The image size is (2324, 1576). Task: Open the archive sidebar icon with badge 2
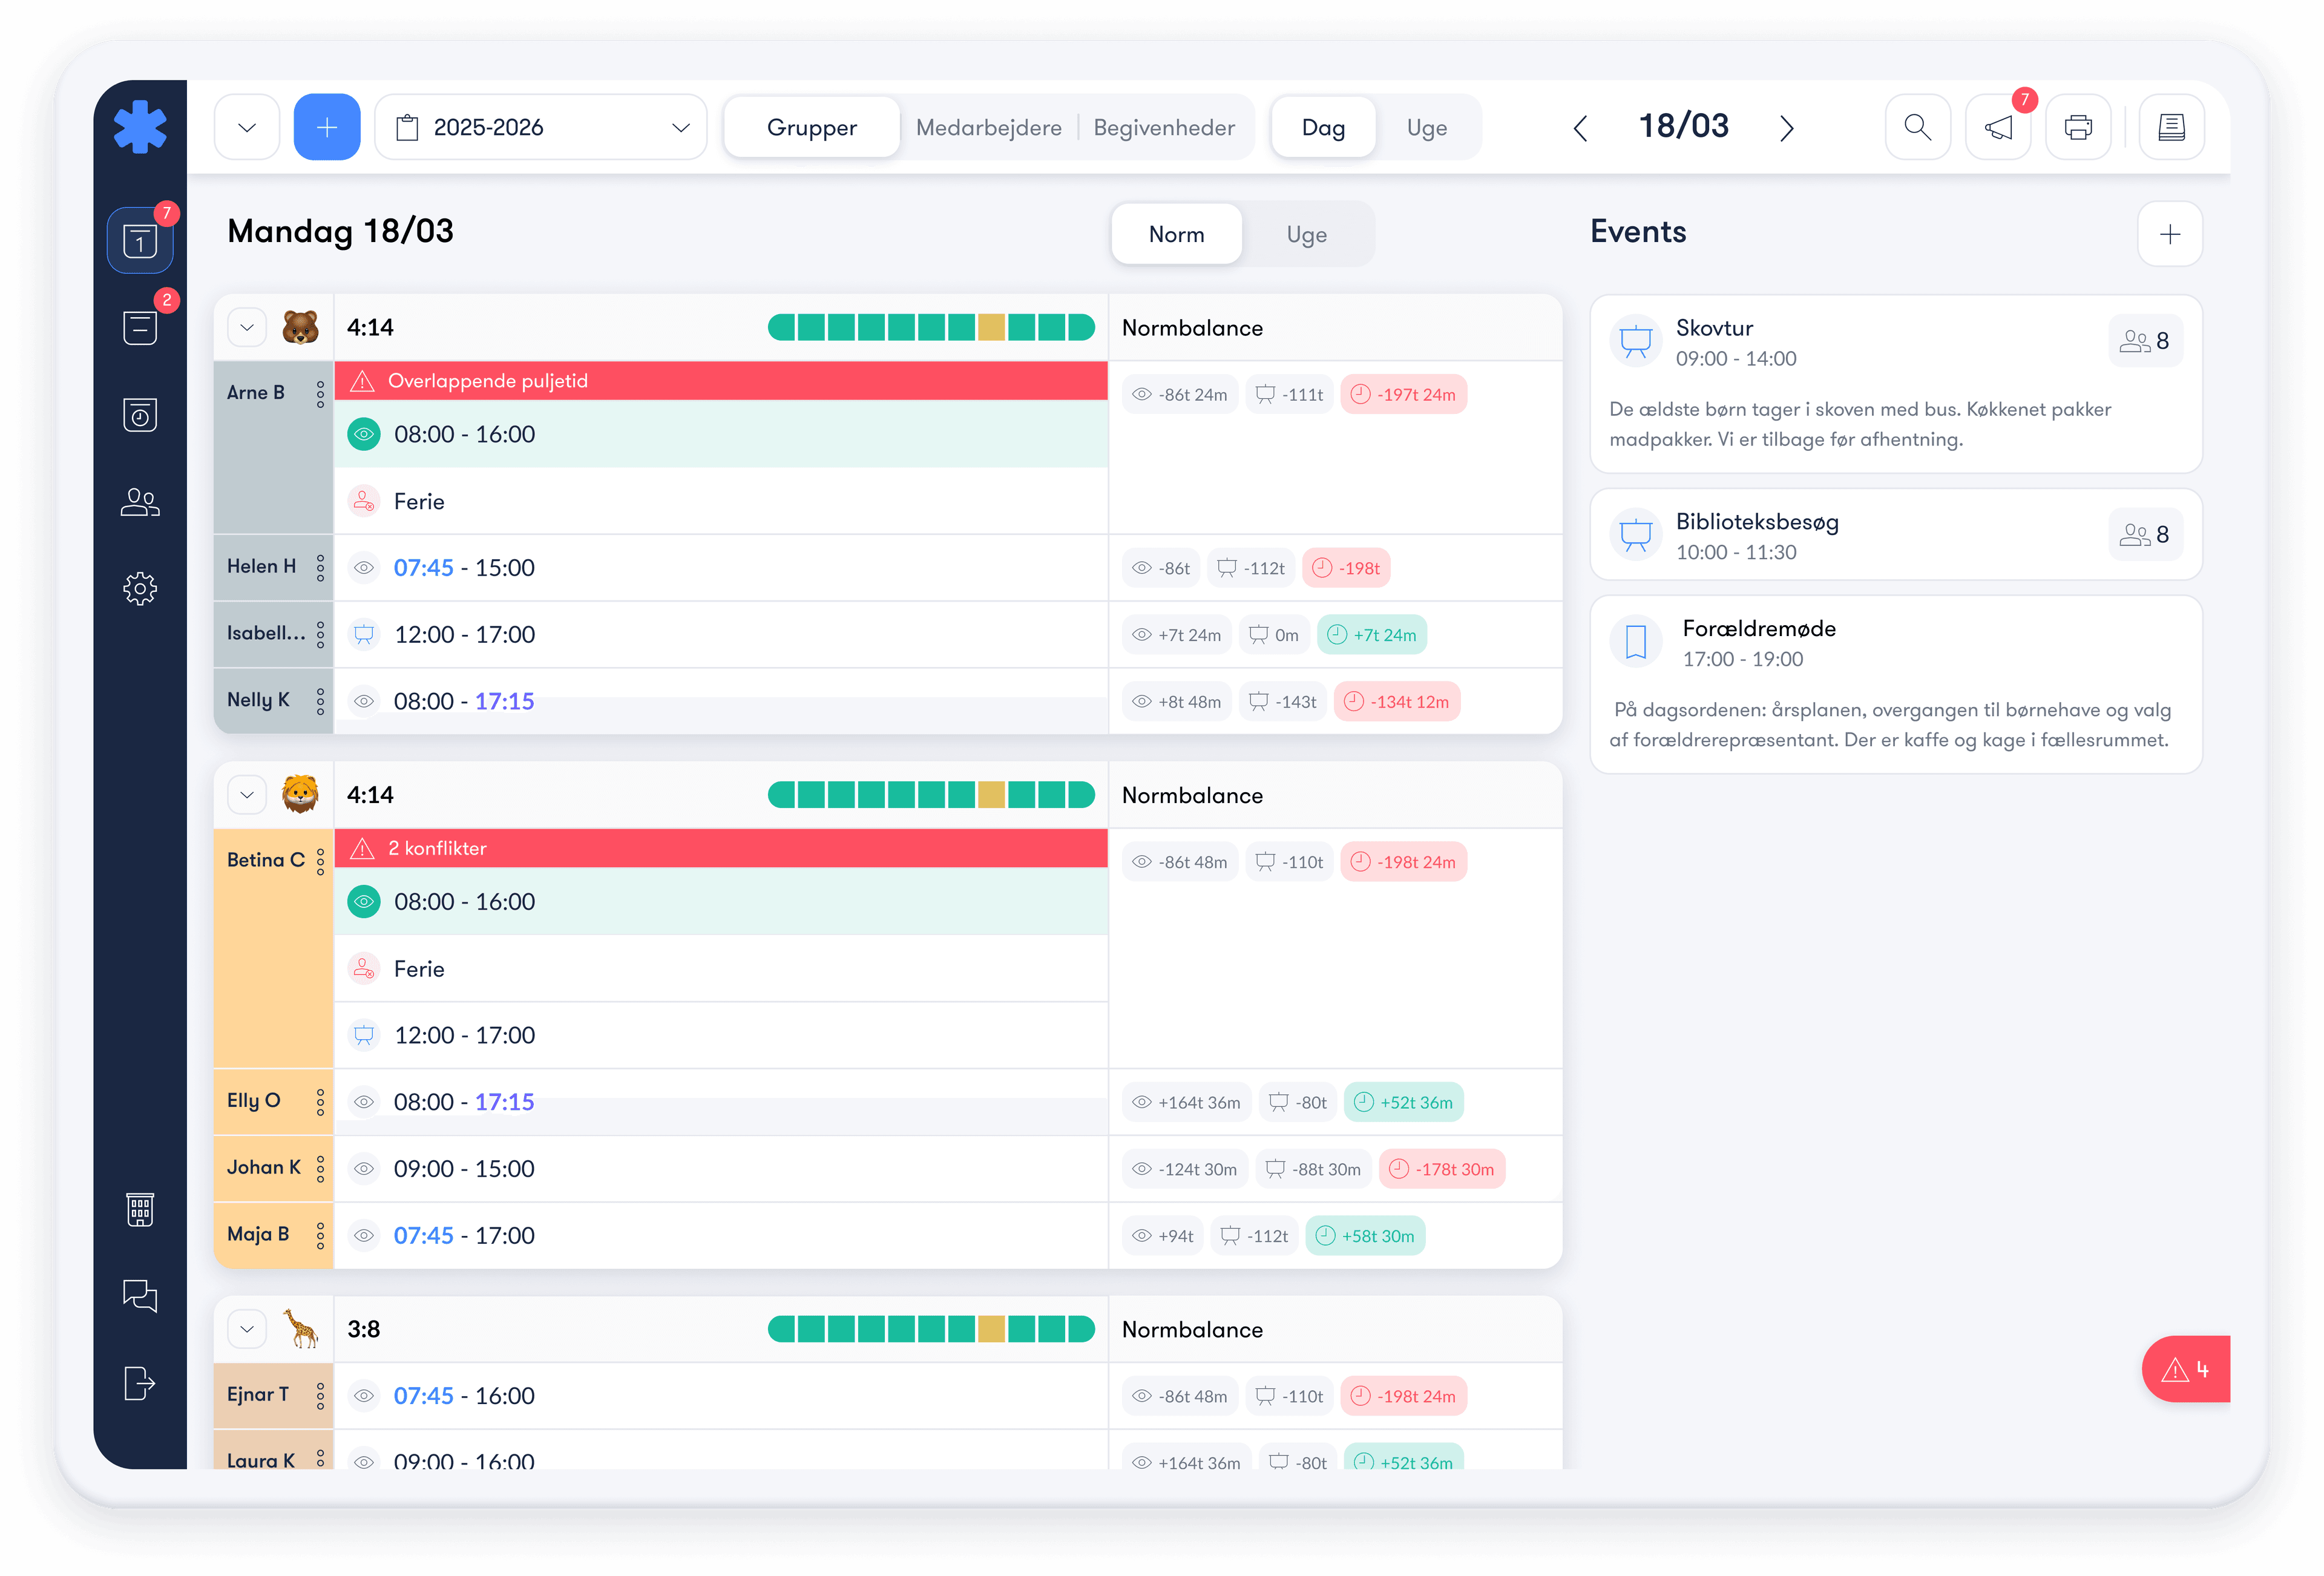(x=140, y=327)
